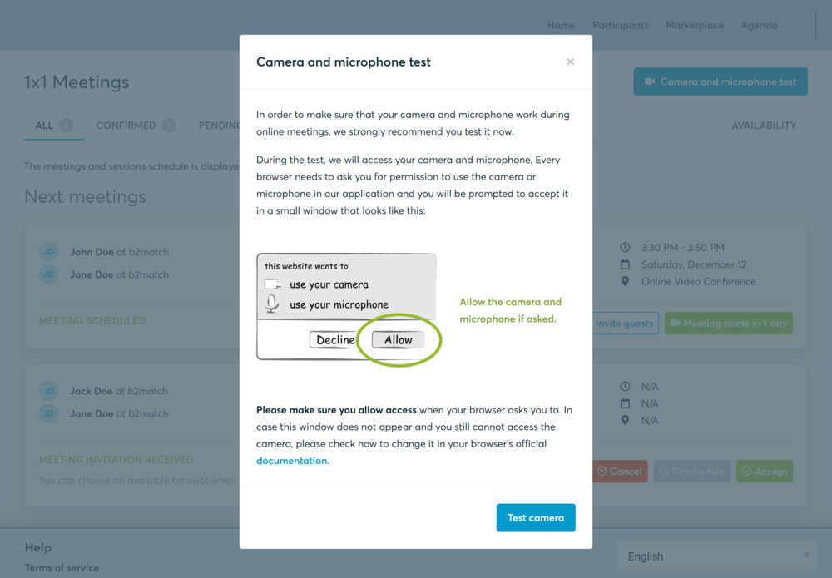
Task: Click John Doe's JD avatar icon
Action: click(49, 252)
